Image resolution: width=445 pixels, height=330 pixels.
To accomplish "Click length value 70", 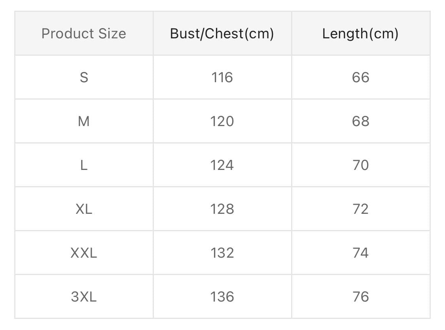I will tap(360, 165).
